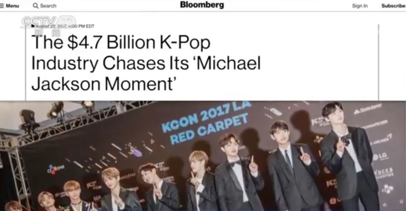This screenshot has height=211, width=406.
Task: Open the hamburger Menu icon
Action: 2,6
